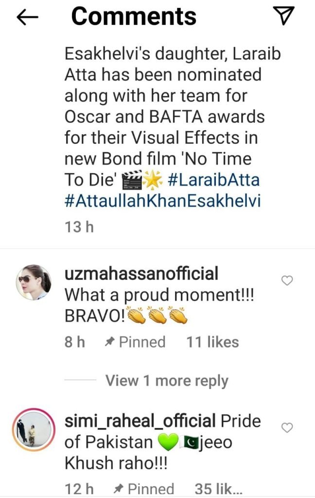This screenshot has width=315, height=498.
Task: Click the pin icon on simi_raheal_official's comment
Action: (118, 489)
